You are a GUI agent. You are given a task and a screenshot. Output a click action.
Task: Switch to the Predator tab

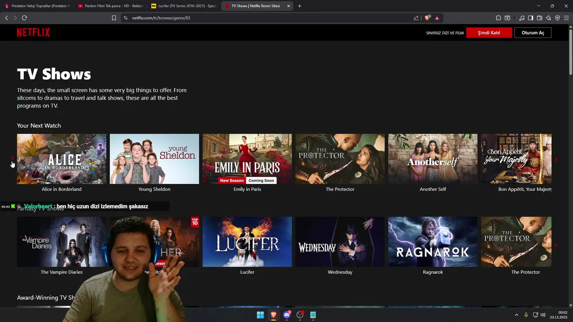[x=37, y=6]
